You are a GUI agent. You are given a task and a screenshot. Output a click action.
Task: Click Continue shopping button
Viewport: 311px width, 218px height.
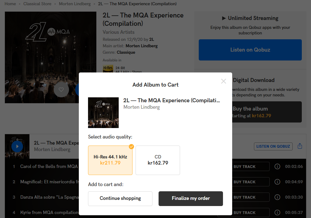click(120, 198)
